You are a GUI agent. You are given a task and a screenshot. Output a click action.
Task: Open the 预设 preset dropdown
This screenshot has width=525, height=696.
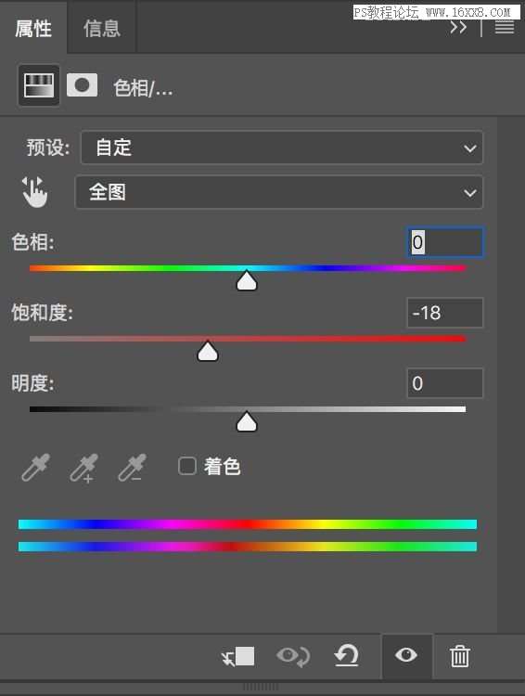pos(282,148)
